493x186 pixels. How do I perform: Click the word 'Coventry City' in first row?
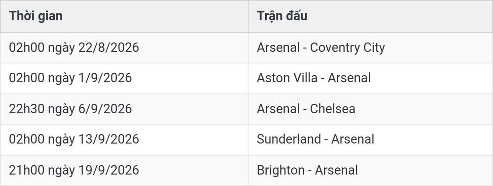pyautogui.click(x=348, y=48)
